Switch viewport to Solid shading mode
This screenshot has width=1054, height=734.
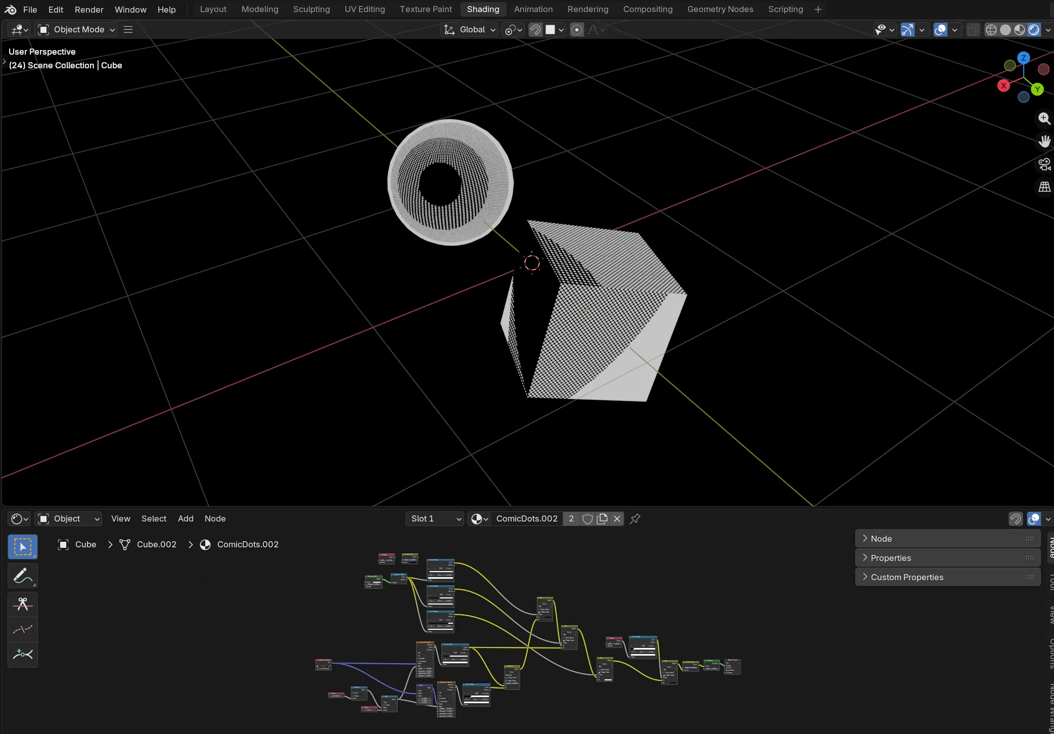(1005, 29)
